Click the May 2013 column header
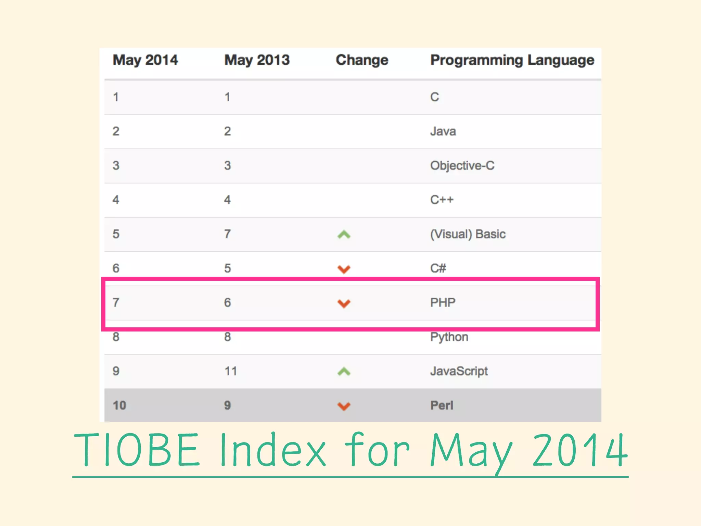This screenshot has width=701, height=526. (257, 60)
